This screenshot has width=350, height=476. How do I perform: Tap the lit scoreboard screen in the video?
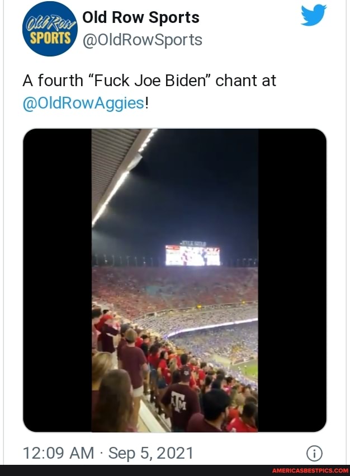[x=193, y=255]
